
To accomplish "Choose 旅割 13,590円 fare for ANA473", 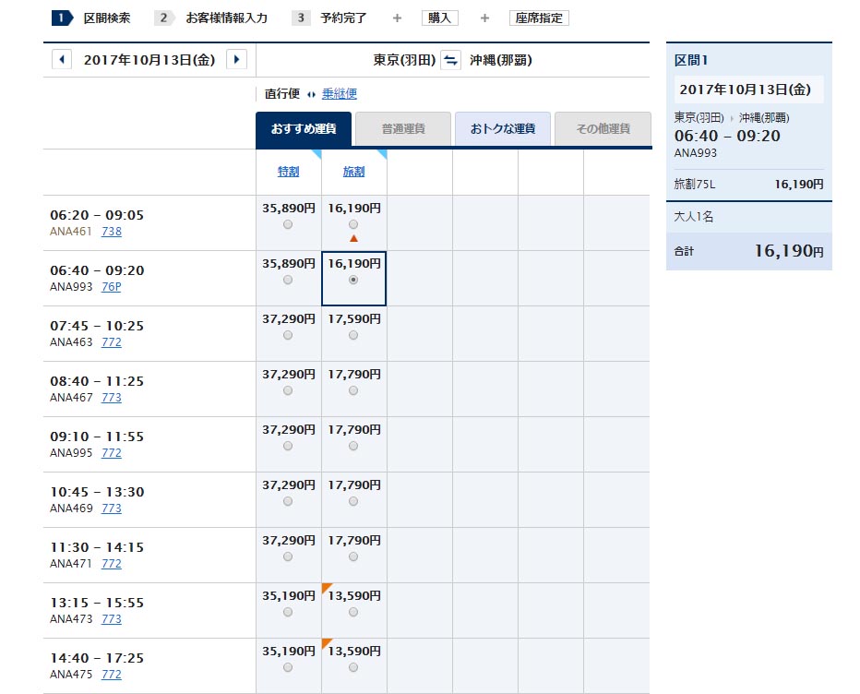I will tap(353, 612).
